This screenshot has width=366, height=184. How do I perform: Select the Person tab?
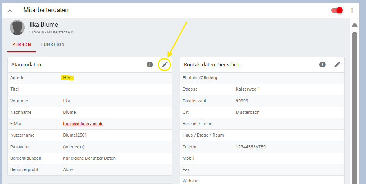pos(22,45)
